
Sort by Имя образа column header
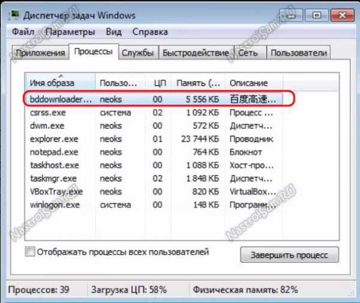[60, 83]
